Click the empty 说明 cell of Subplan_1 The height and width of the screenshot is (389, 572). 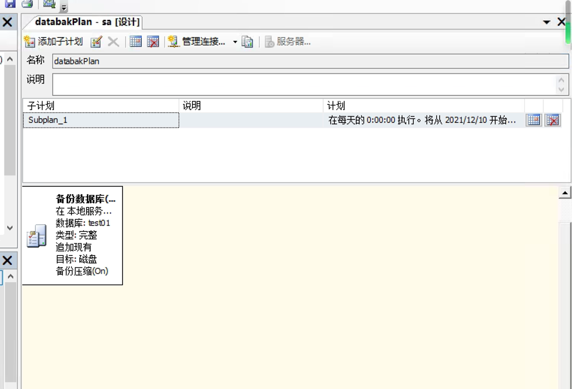click(x=251, y=120)
